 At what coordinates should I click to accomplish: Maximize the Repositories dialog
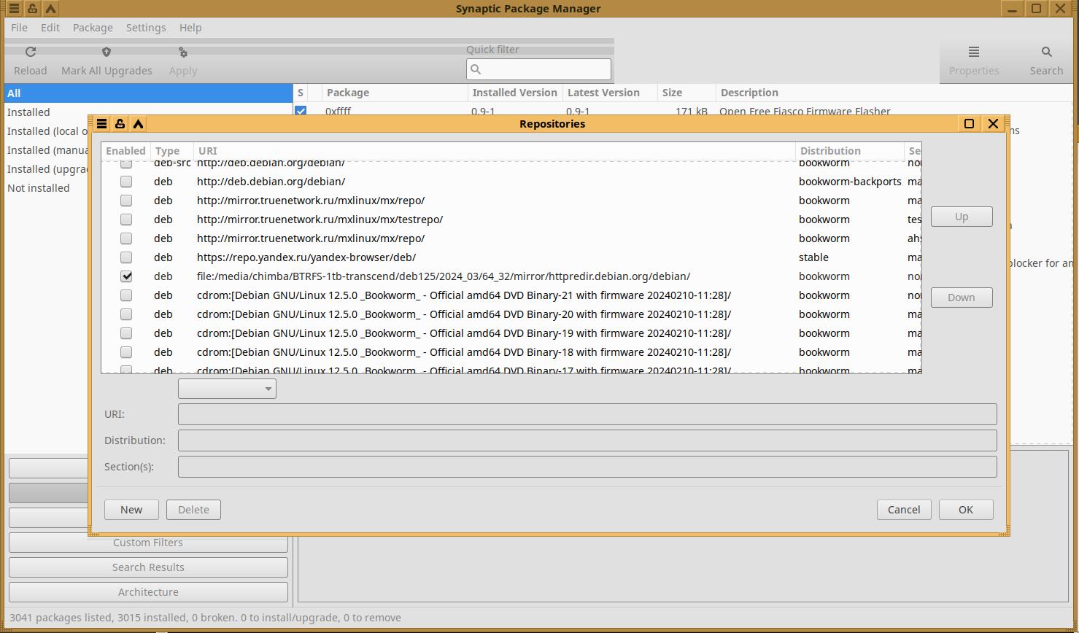pos(970,124)
